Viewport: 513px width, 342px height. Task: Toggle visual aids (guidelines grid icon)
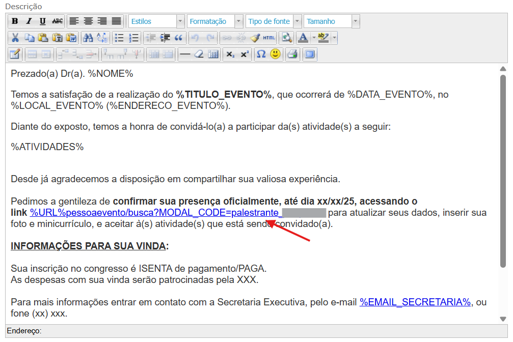tap(213, 54)
